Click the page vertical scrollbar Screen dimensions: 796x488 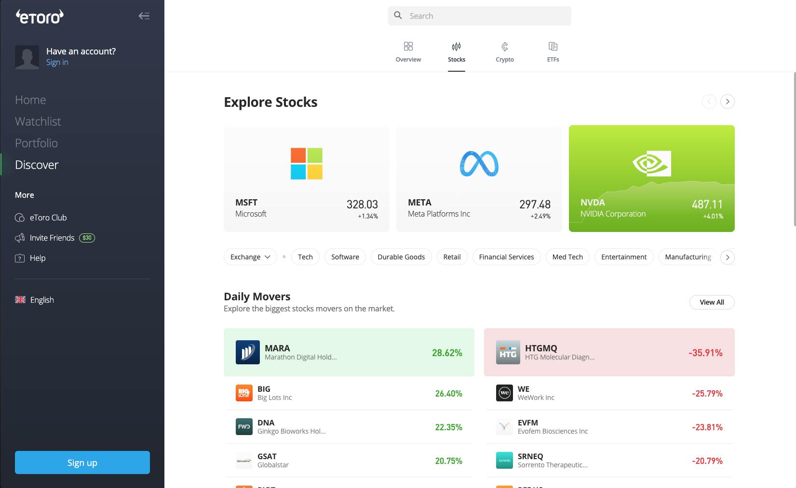[x=794, y=149]
